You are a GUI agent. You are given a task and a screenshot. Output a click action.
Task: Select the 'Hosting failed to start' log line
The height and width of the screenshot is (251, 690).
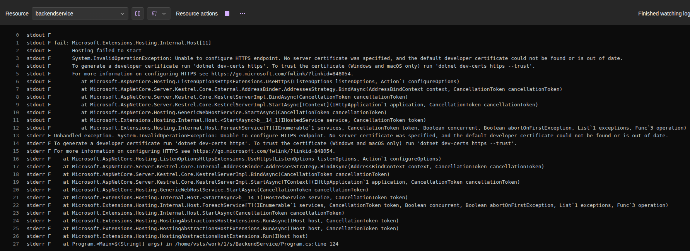click(x=107, y=51)
